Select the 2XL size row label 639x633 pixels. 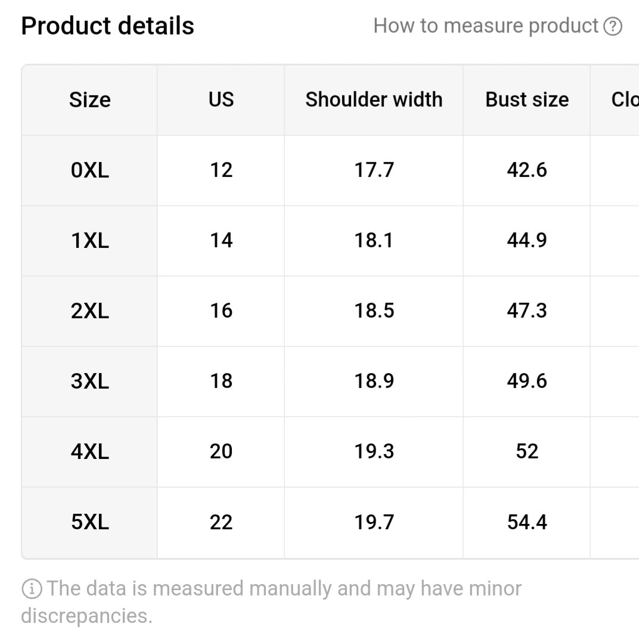click(x=89, y=311)
